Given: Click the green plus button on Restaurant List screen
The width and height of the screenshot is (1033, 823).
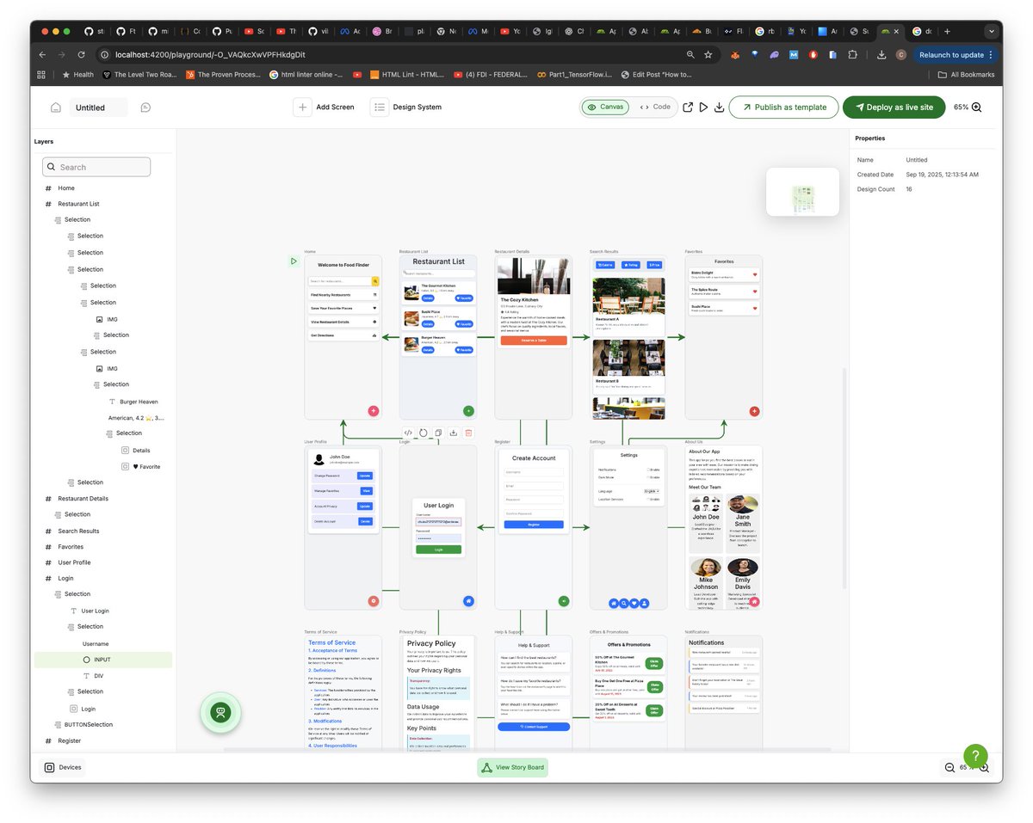Looking at the screenshot, I should (x=468, y=411).
